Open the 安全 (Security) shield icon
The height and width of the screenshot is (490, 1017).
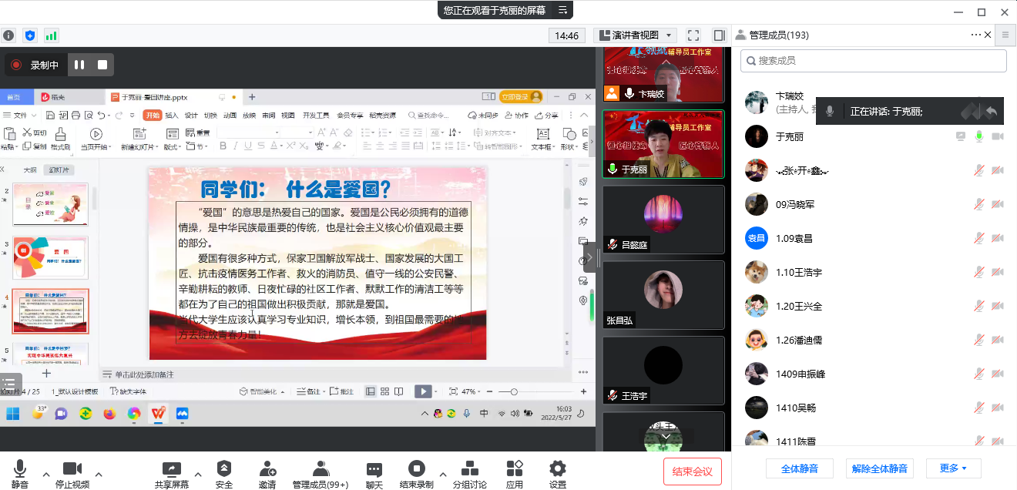(224, 469)
